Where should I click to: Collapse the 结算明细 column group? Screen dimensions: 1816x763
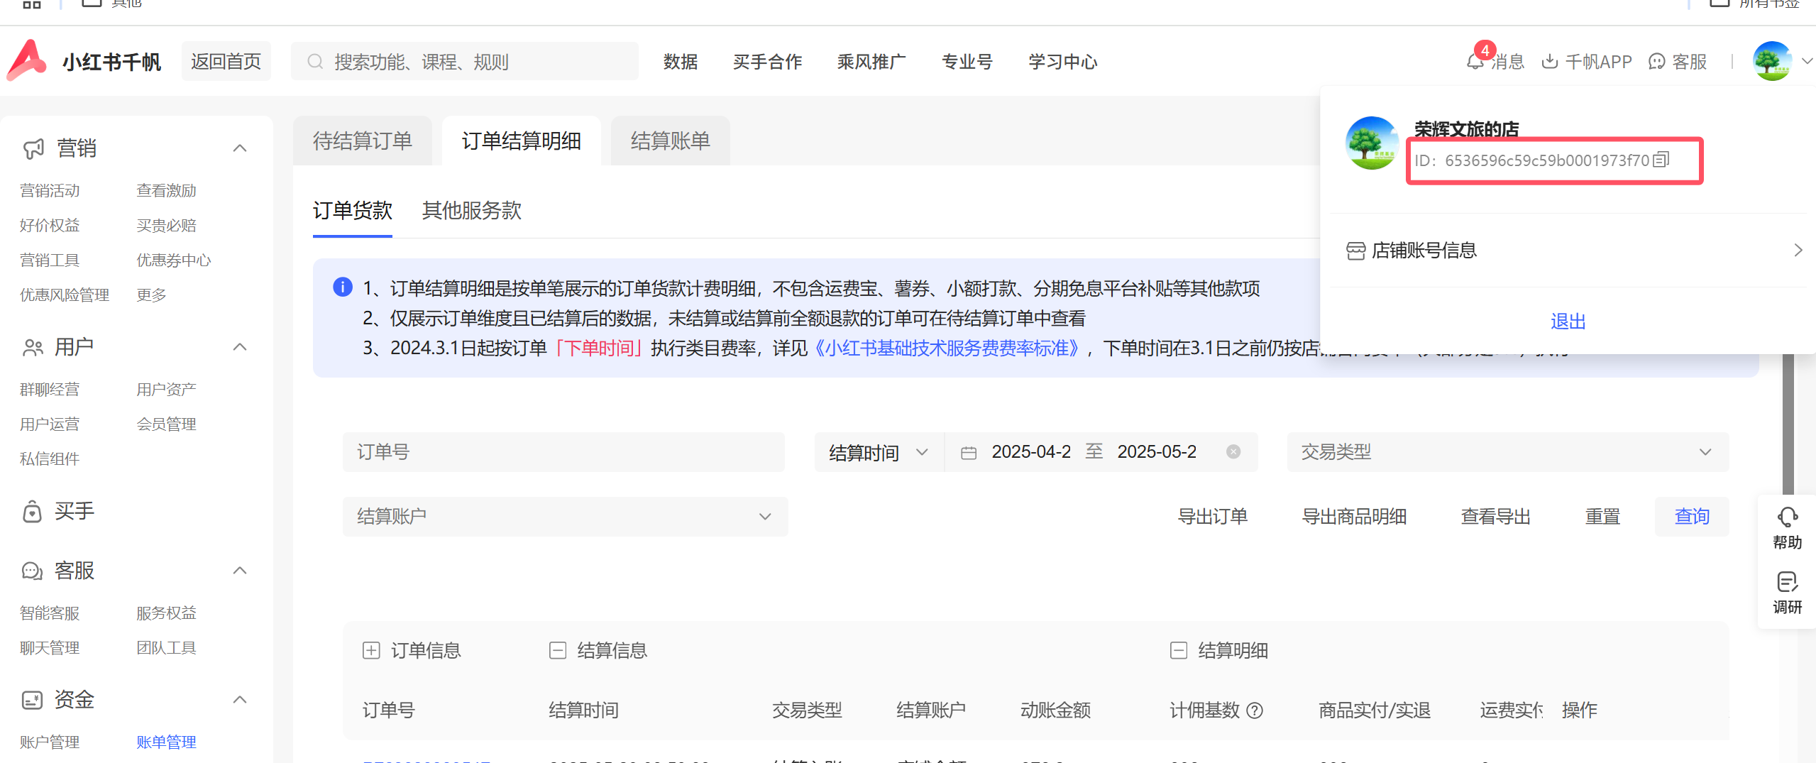(1179, 650)
